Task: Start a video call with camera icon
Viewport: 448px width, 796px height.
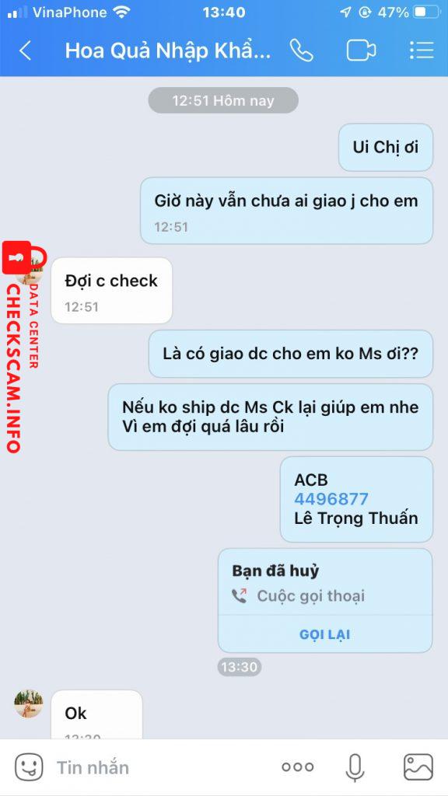Action: point(361,51)
